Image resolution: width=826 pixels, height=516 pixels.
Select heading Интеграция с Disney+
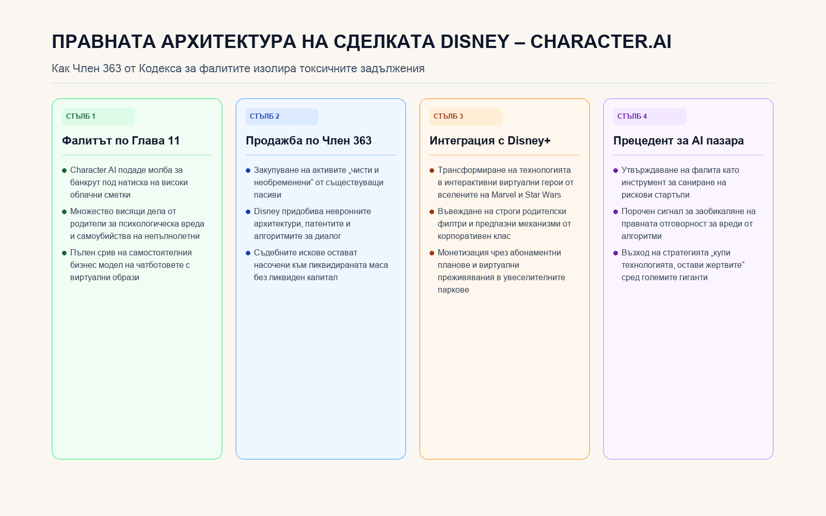(x=490, y=141)
